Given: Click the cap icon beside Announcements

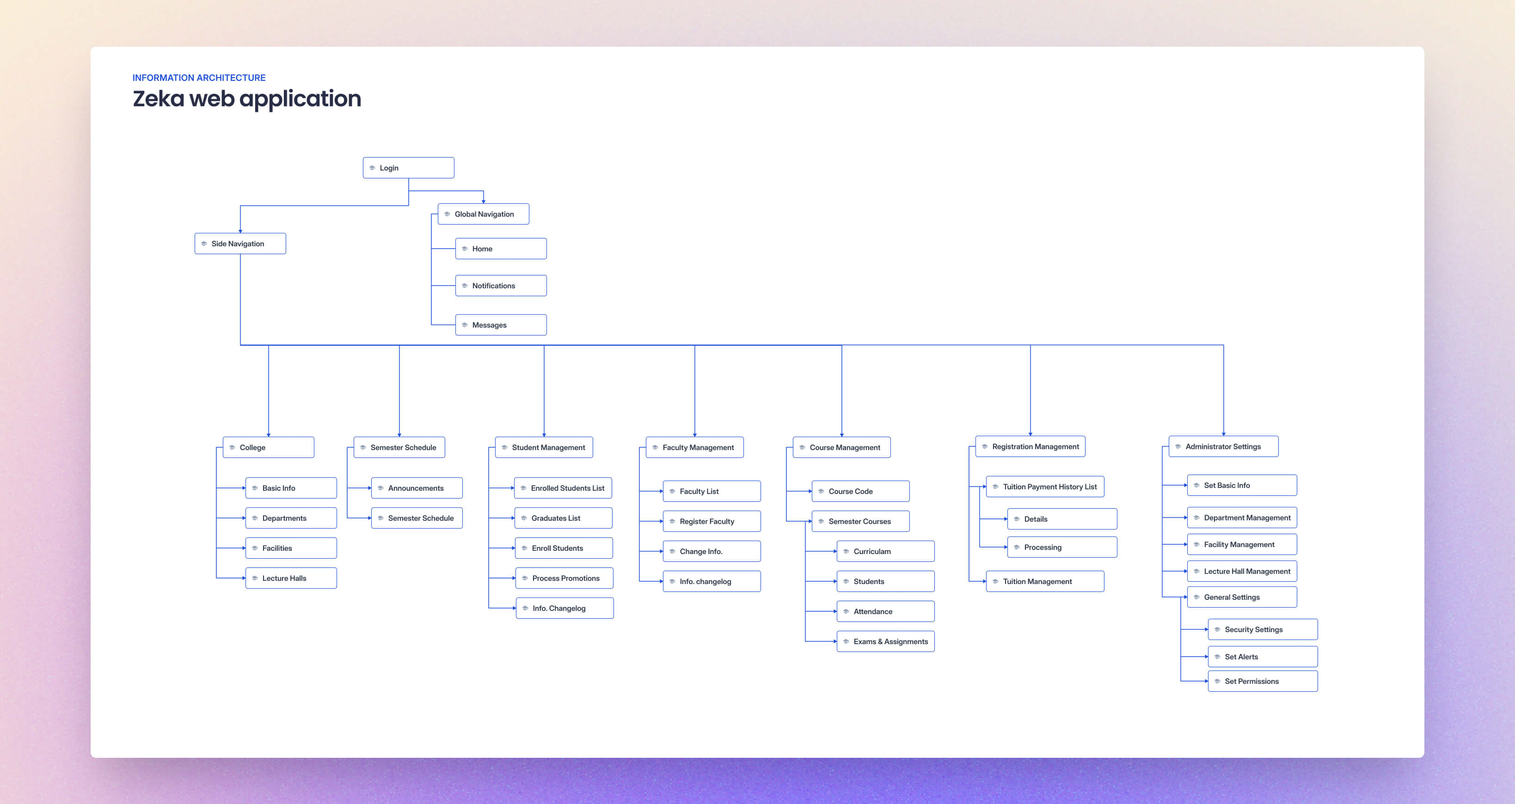Looking at the screenshot, I should (x=380, y=488).
